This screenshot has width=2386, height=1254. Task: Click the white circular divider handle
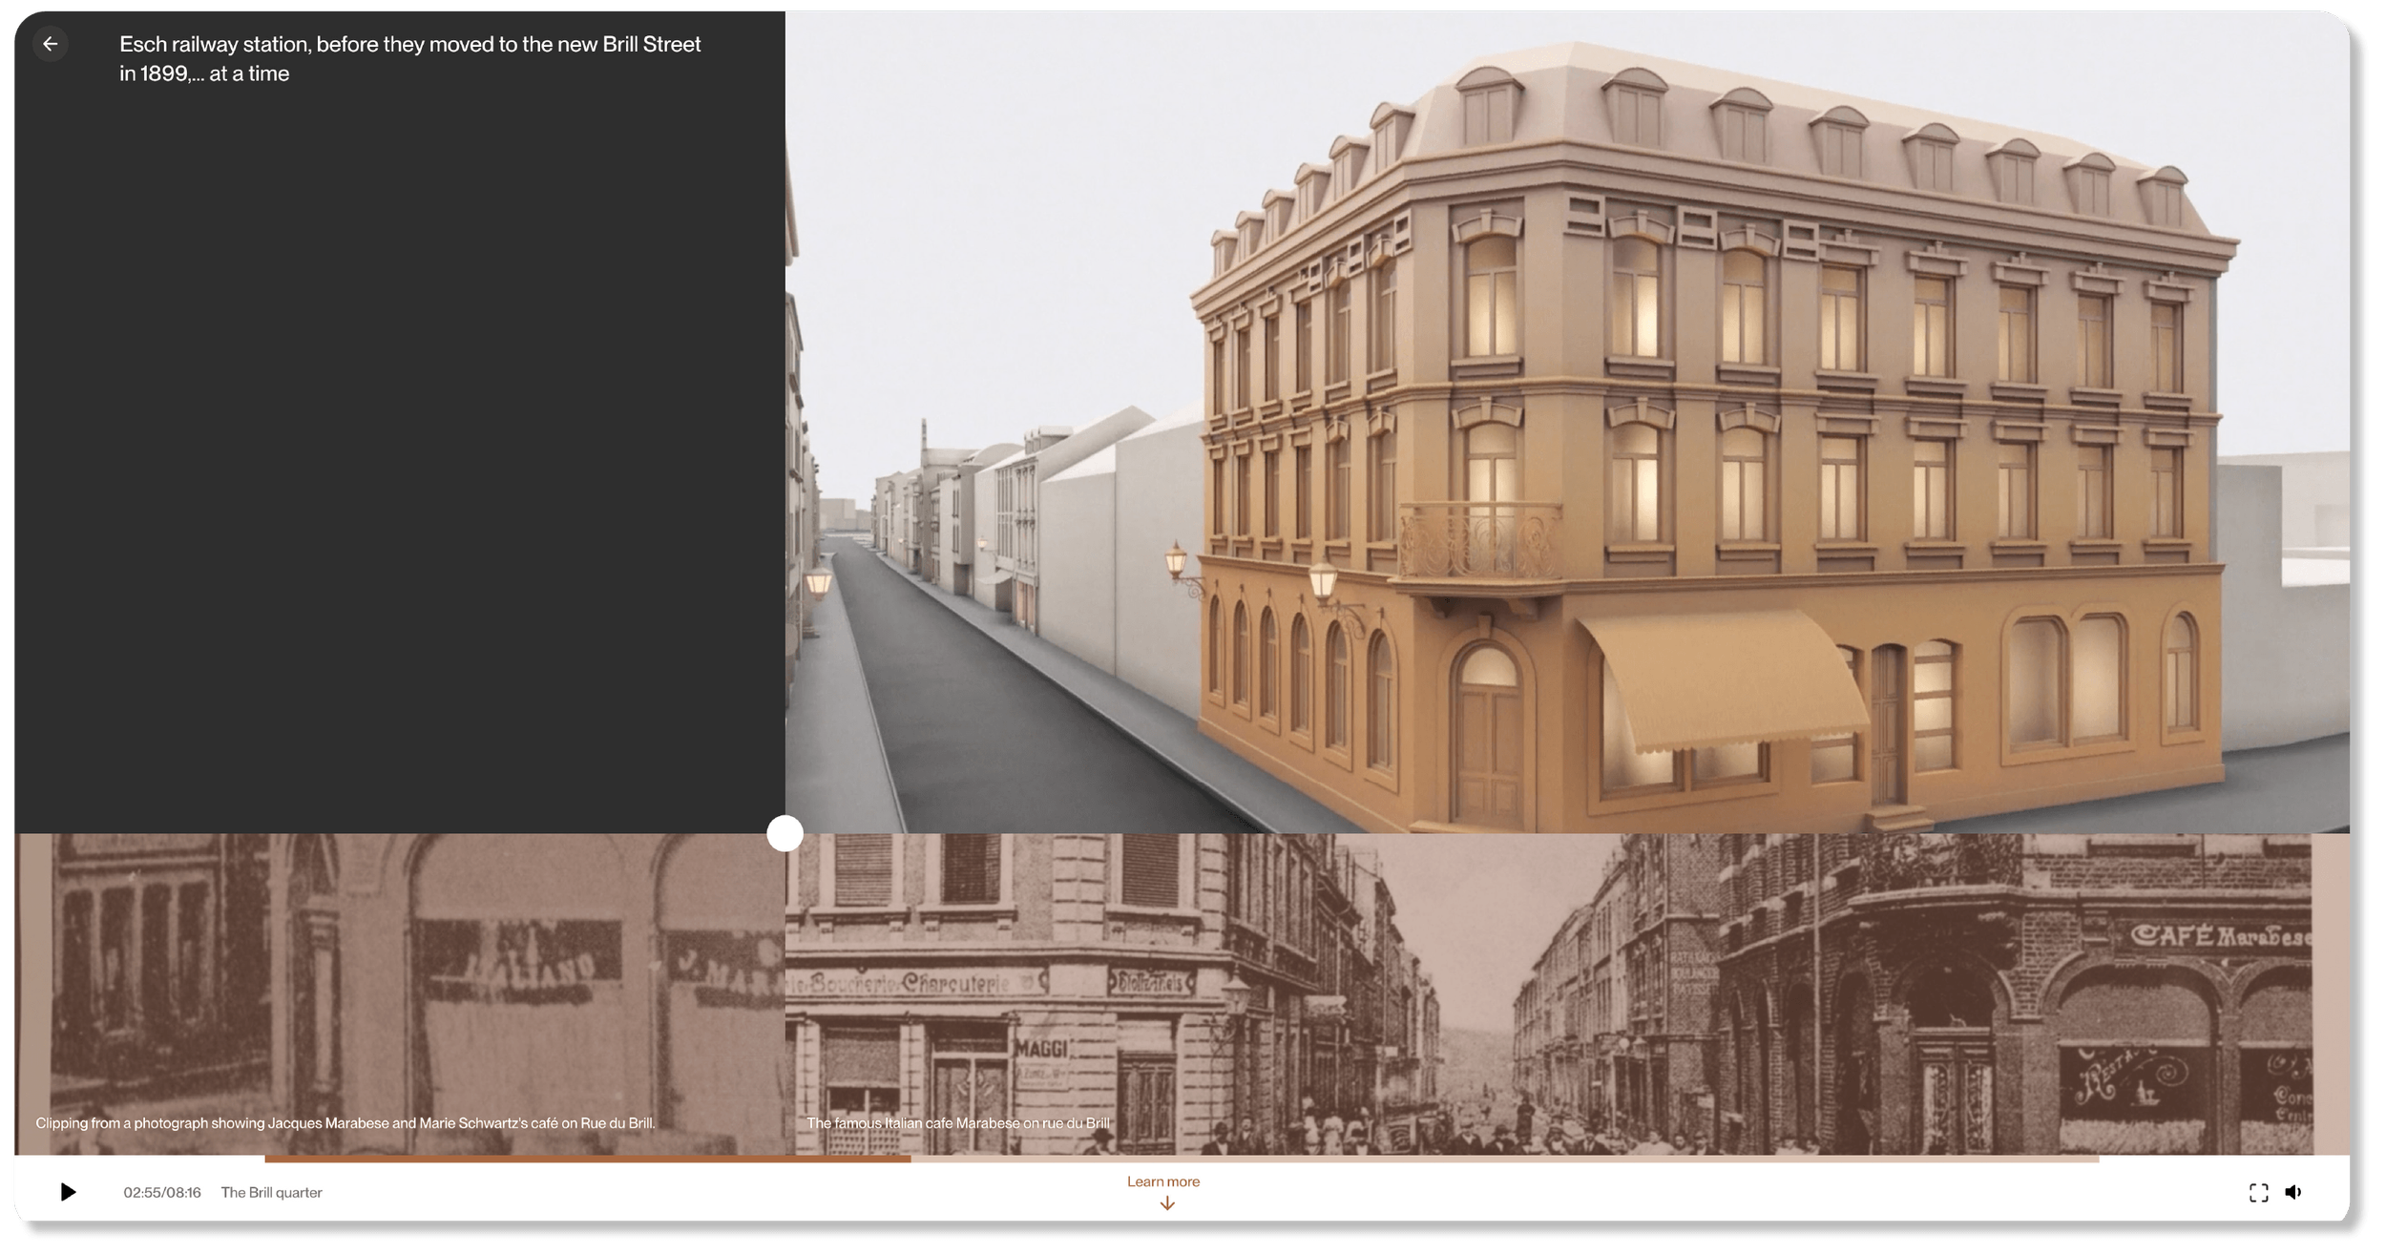785,833
